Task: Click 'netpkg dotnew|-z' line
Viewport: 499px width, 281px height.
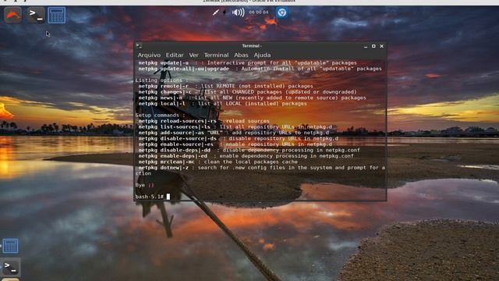Action: (x=260, y=170)
